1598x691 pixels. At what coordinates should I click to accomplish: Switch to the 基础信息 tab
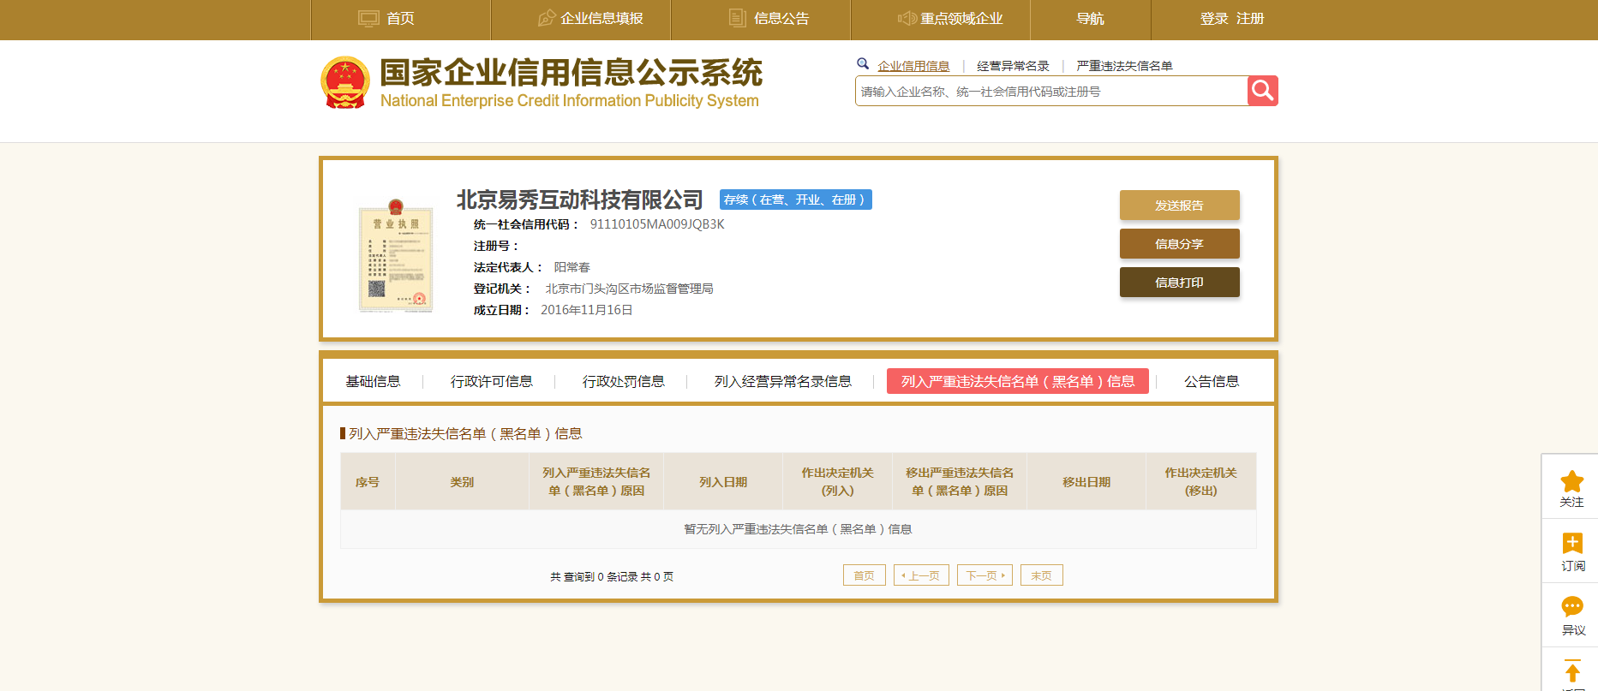point(373,382)
